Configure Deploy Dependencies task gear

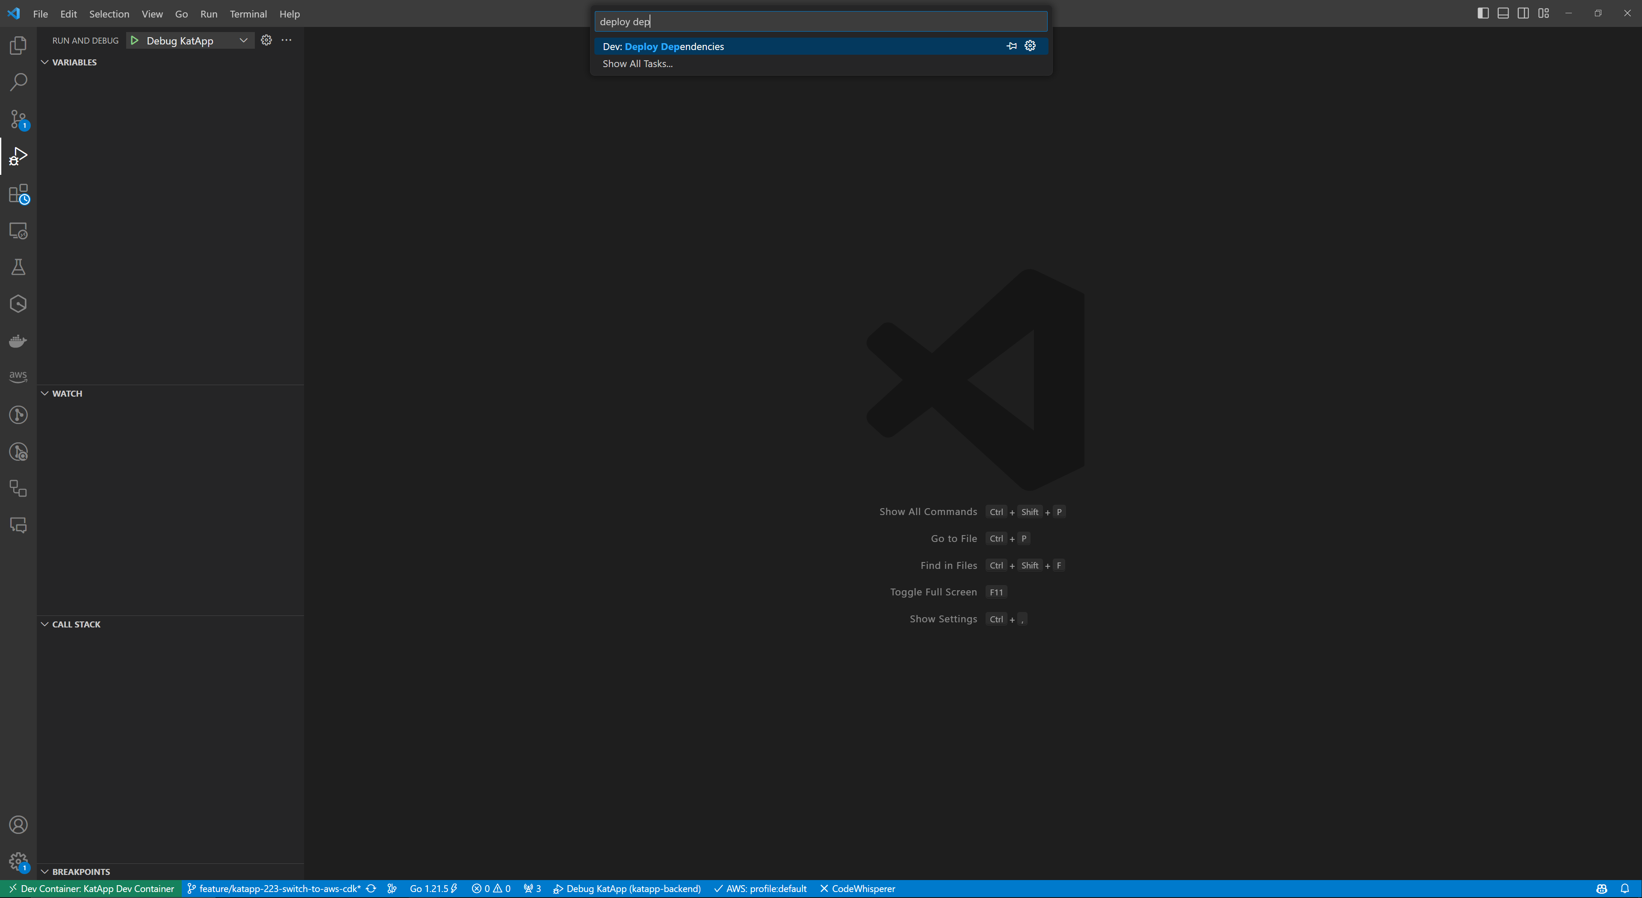click(x=1030, y=46)
